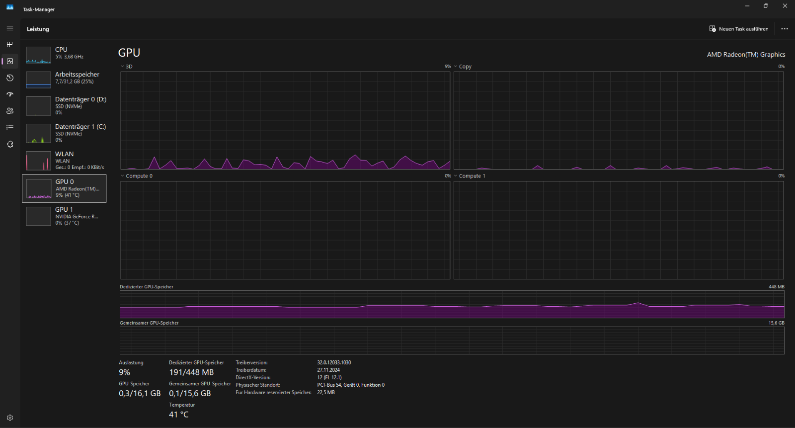The height and width of the screenshot is (428, 795).
Task: Click the 22,5 MB reserved memory value
Action: pos(326,392)
